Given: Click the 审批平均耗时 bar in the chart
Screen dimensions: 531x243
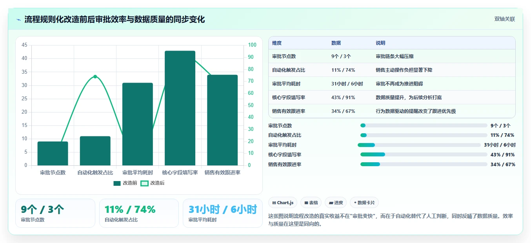Looking at the screenshot, I should pos(138,124).
